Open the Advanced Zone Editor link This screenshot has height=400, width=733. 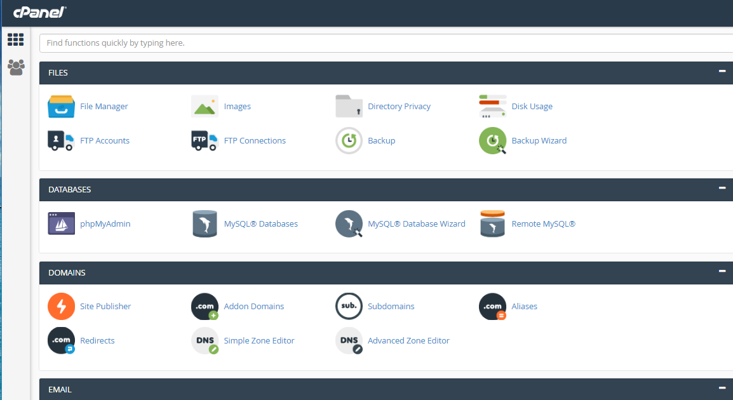click(408, 341)
